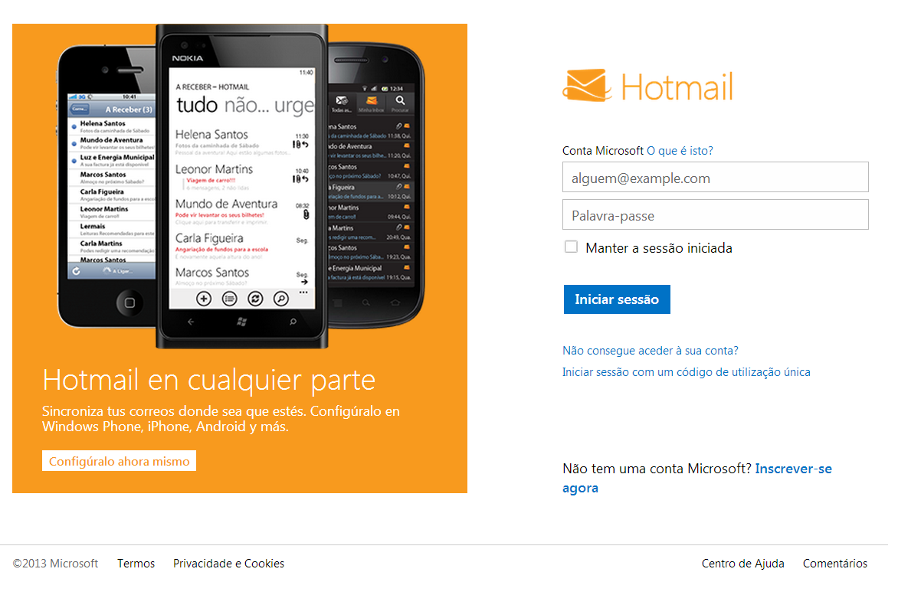
Task: Click the search magnifier icon on Nokia phone
Action: (280, 299)
